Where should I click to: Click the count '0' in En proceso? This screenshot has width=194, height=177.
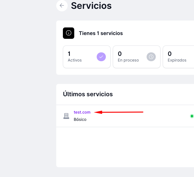tap(119, 54)
